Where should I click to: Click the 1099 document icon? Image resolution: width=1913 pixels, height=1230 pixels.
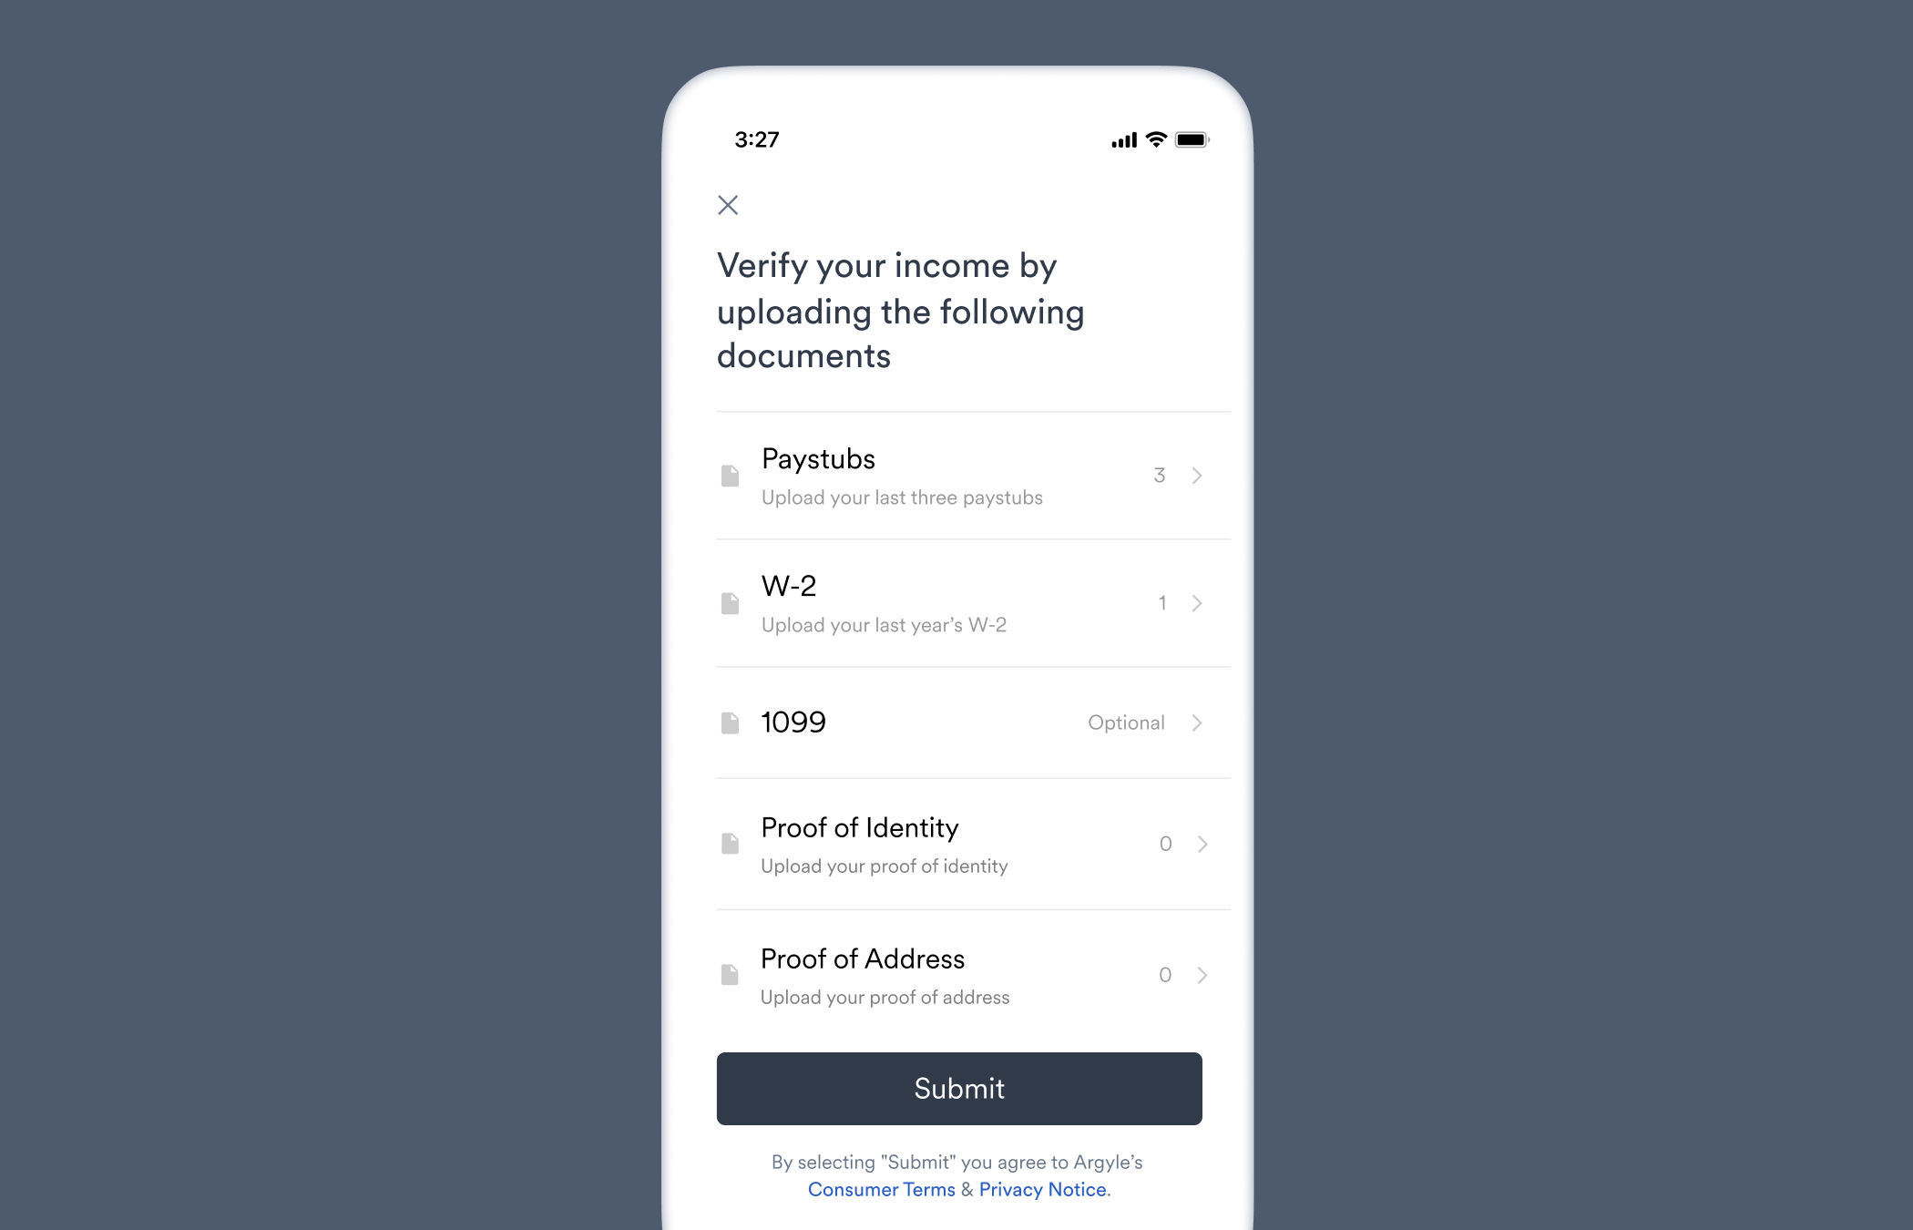click(730, 721)
